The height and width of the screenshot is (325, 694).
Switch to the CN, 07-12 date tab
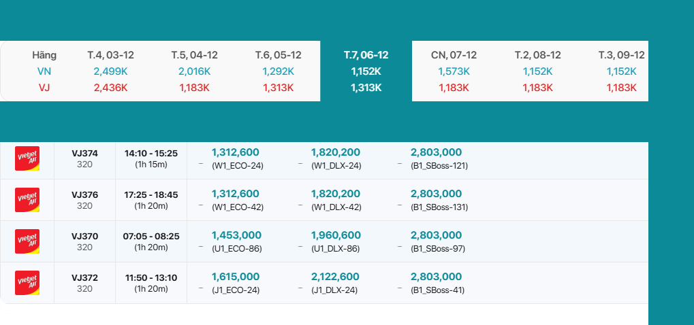(454, 71)
